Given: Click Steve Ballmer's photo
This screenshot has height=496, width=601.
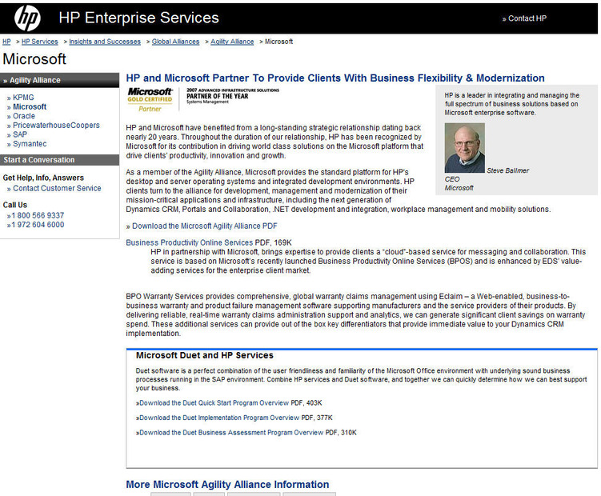Looking at the screenshot, I should tap(464, 148).
